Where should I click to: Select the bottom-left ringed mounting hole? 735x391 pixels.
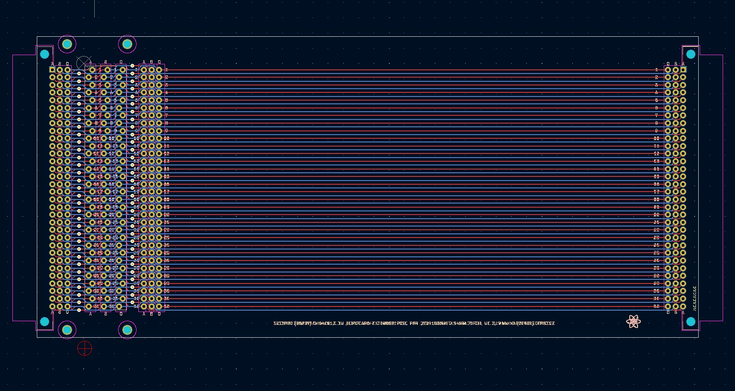click(67, 329)
